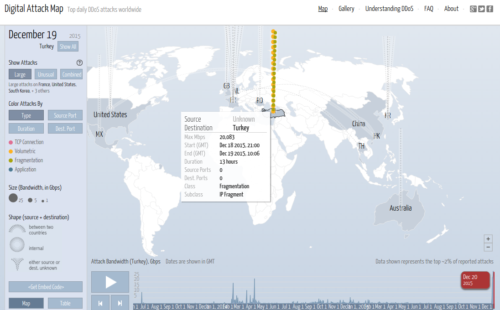Color attacks by Source Port
Image resolution: width=500 pixels, height=310 pixels.
pos(65,115)
